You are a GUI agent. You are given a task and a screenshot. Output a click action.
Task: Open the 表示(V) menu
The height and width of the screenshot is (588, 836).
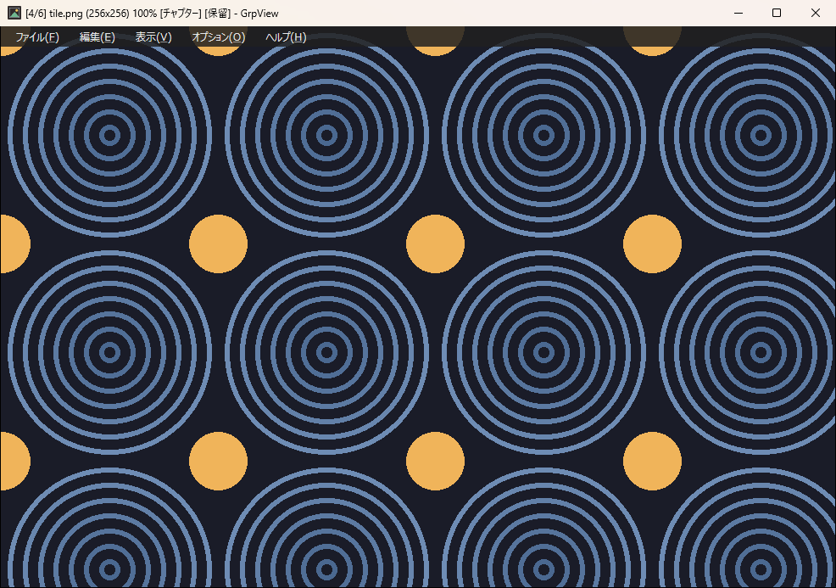pyautogui.click(x=153, y=36)
